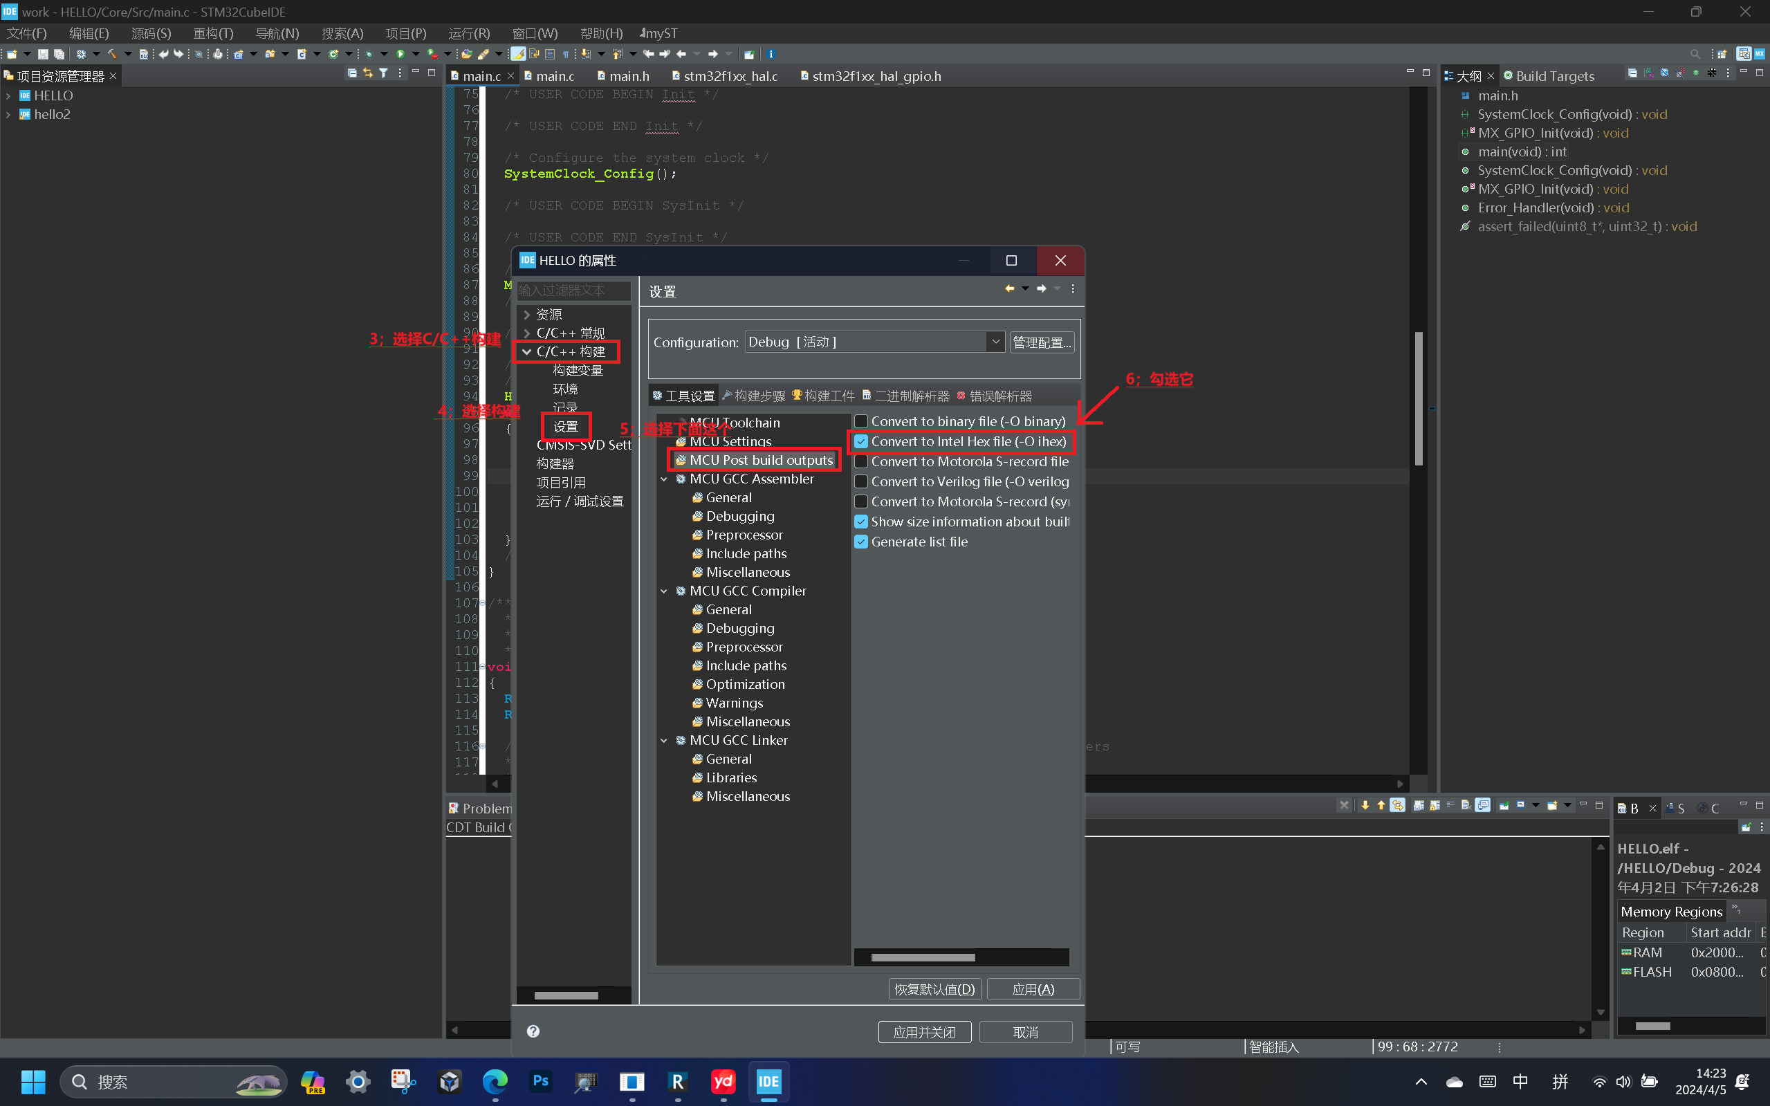The width and height of the screenshot is (1770, 1106).
Task: Click the green Run button in toolbar
Action: click(400, 54)
